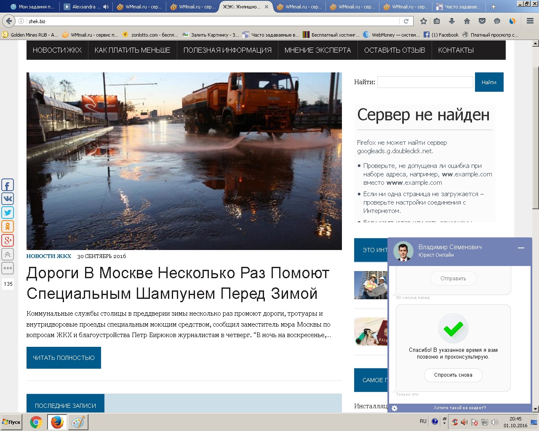Click the ЧИТАТЬ ПОЛНОСТЬЮ button

point(64,358)
